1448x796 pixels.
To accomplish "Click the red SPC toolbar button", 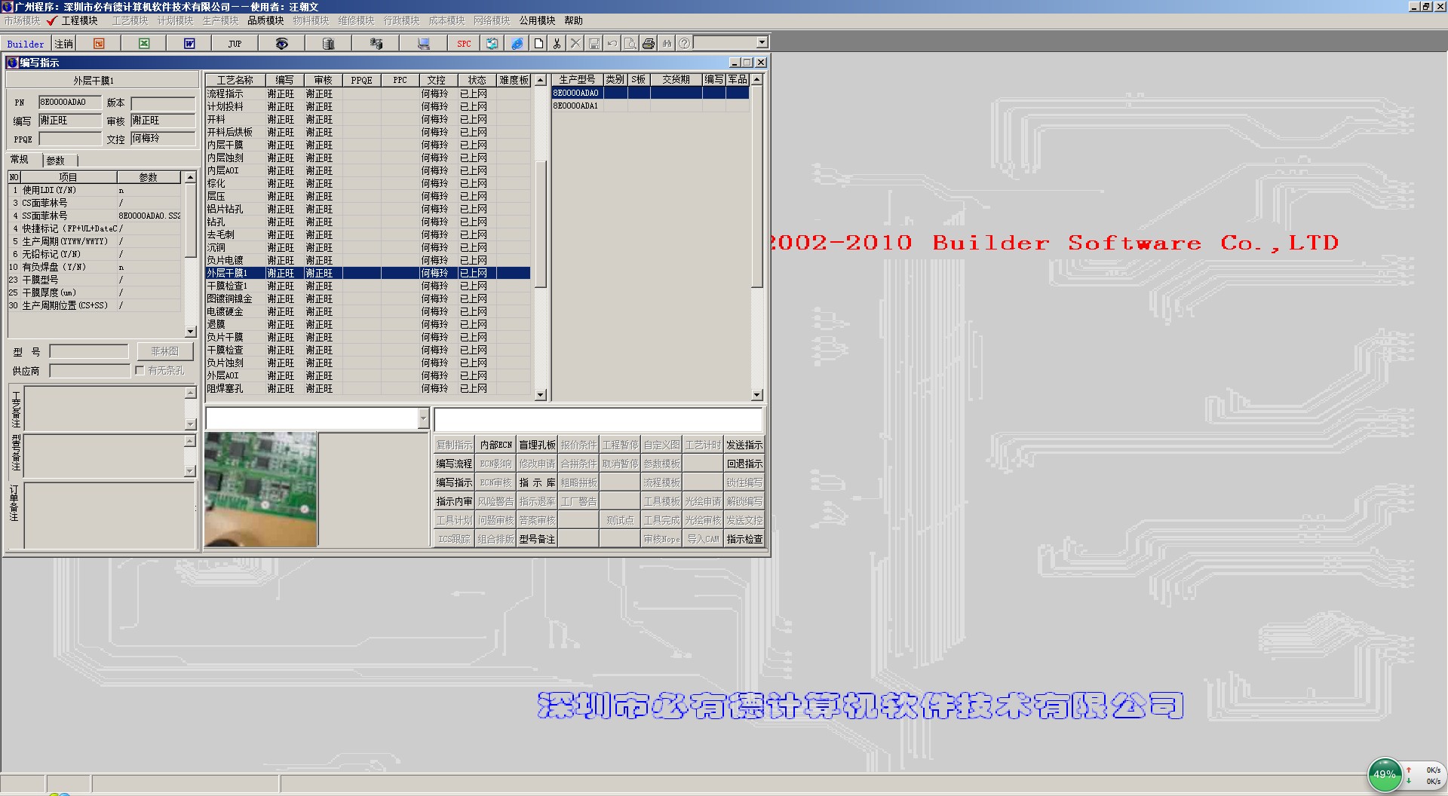I will (464, 44).
